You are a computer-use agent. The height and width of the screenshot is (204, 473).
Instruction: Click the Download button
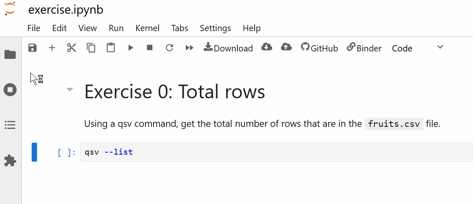[228, 48]
